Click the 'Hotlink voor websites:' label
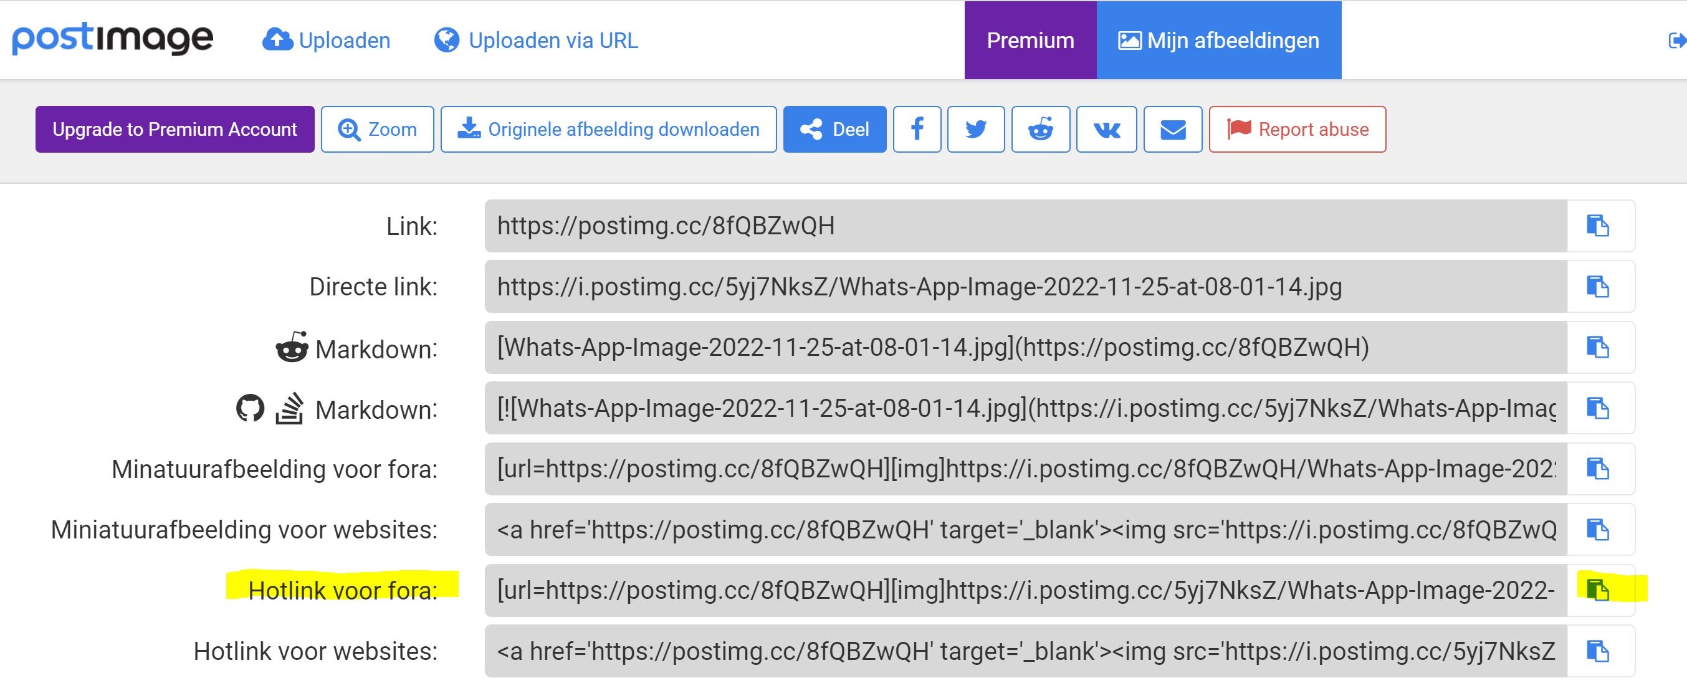 (316, 651)
